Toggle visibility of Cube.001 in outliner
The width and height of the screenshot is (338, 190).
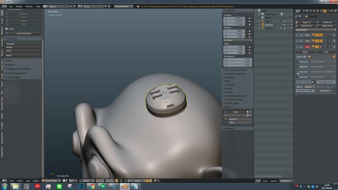click(285, 25)
